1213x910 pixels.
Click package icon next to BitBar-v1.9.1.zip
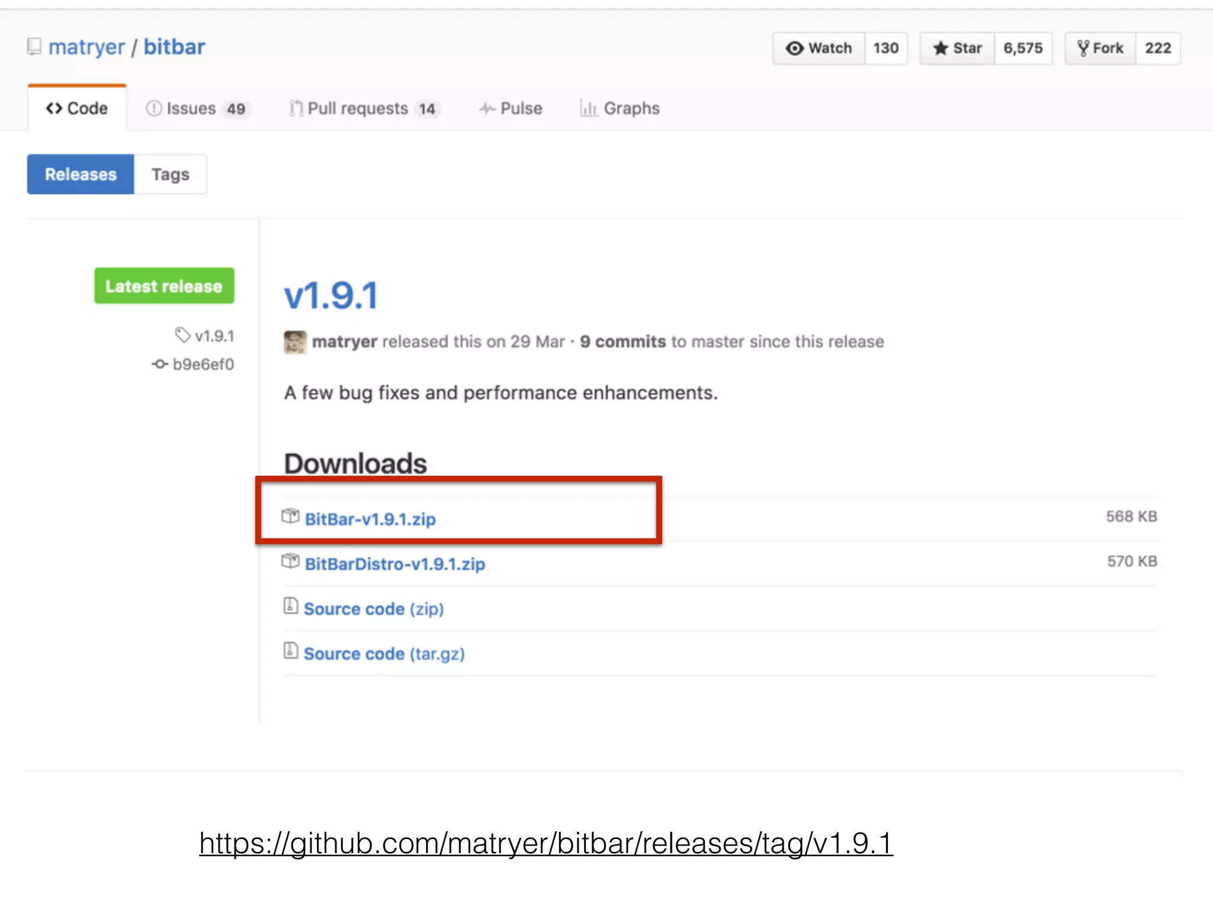click(290, 516)
